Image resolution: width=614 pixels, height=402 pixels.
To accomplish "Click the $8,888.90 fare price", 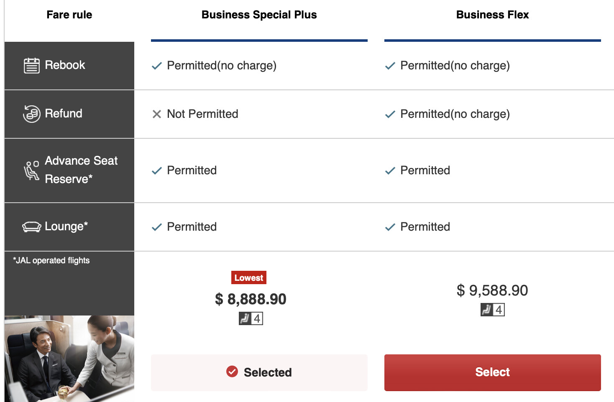I will pos(251,299).
